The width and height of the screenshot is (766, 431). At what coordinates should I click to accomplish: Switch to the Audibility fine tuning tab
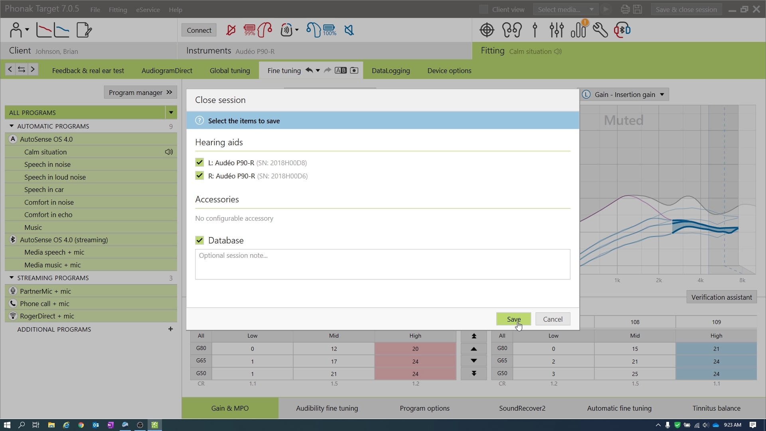tap(327, 408)
